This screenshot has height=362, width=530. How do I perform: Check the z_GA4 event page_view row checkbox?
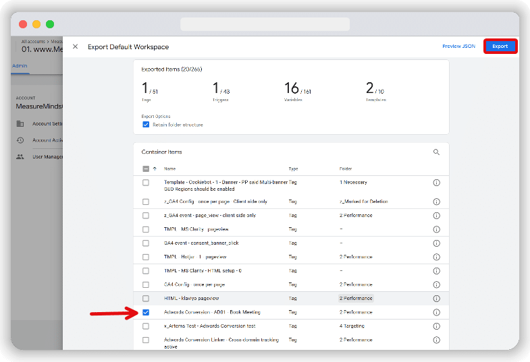coord(146,216)
